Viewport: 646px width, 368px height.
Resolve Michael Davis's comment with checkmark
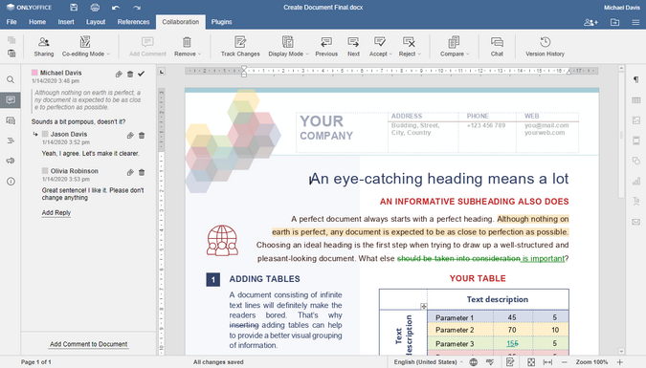tap(142, 74)
